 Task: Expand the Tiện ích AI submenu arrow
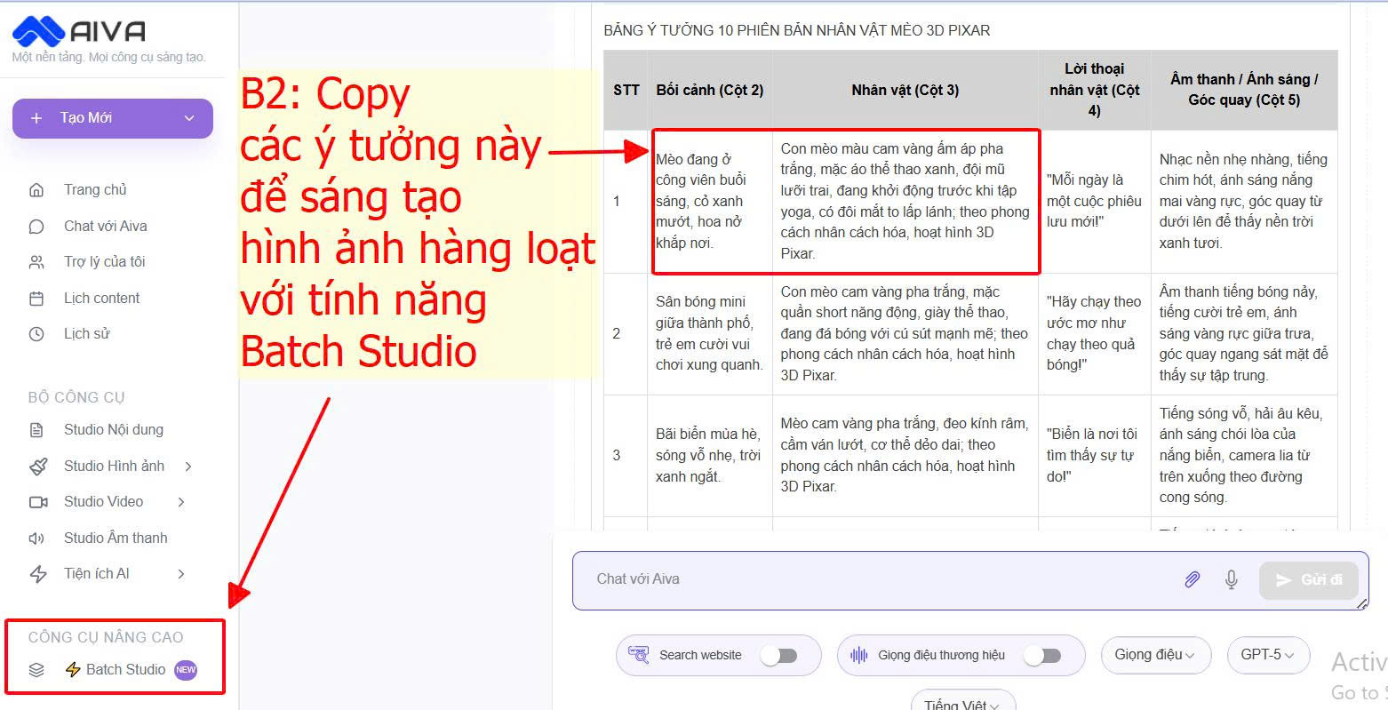click(x=181, y=574)
